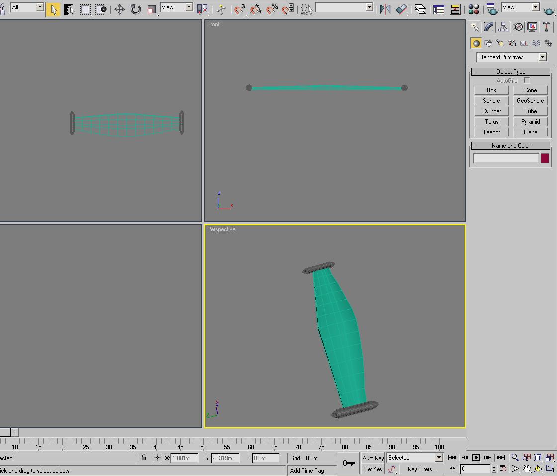Create a Box primitive
Viewport: 557px width, 476px height.
click(x=491, y=90)
